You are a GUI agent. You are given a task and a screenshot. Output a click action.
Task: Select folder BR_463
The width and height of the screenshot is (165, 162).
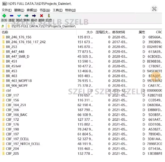click(11, 76)
